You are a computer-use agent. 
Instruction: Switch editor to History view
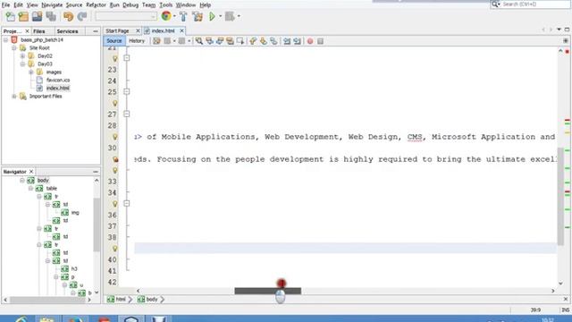(x=137, y=41)
